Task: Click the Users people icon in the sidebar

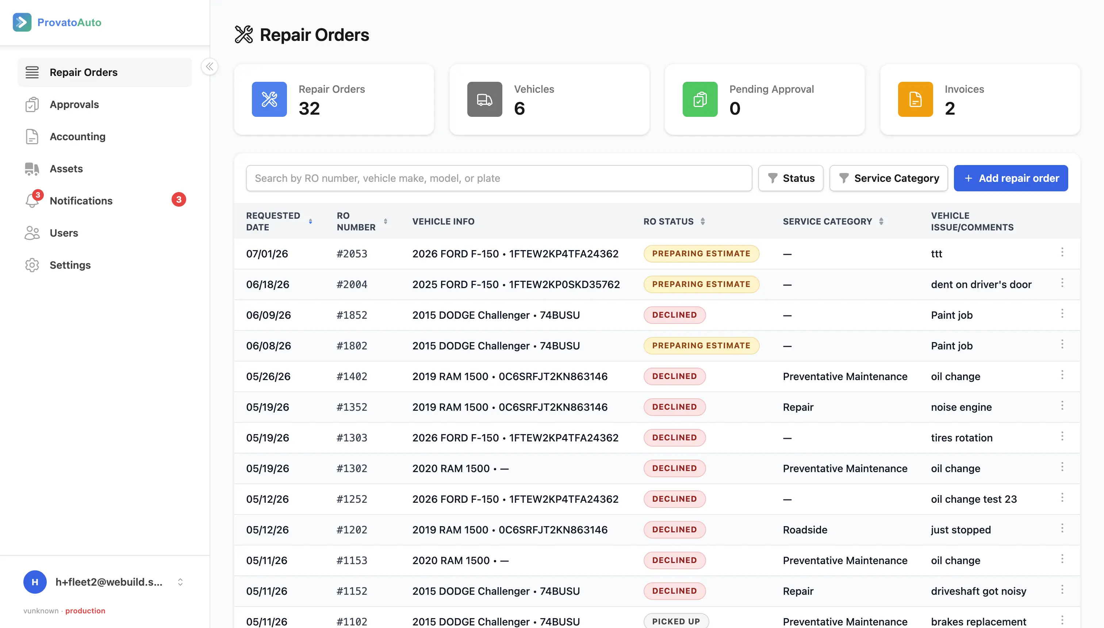Action: tap(32, 233)
